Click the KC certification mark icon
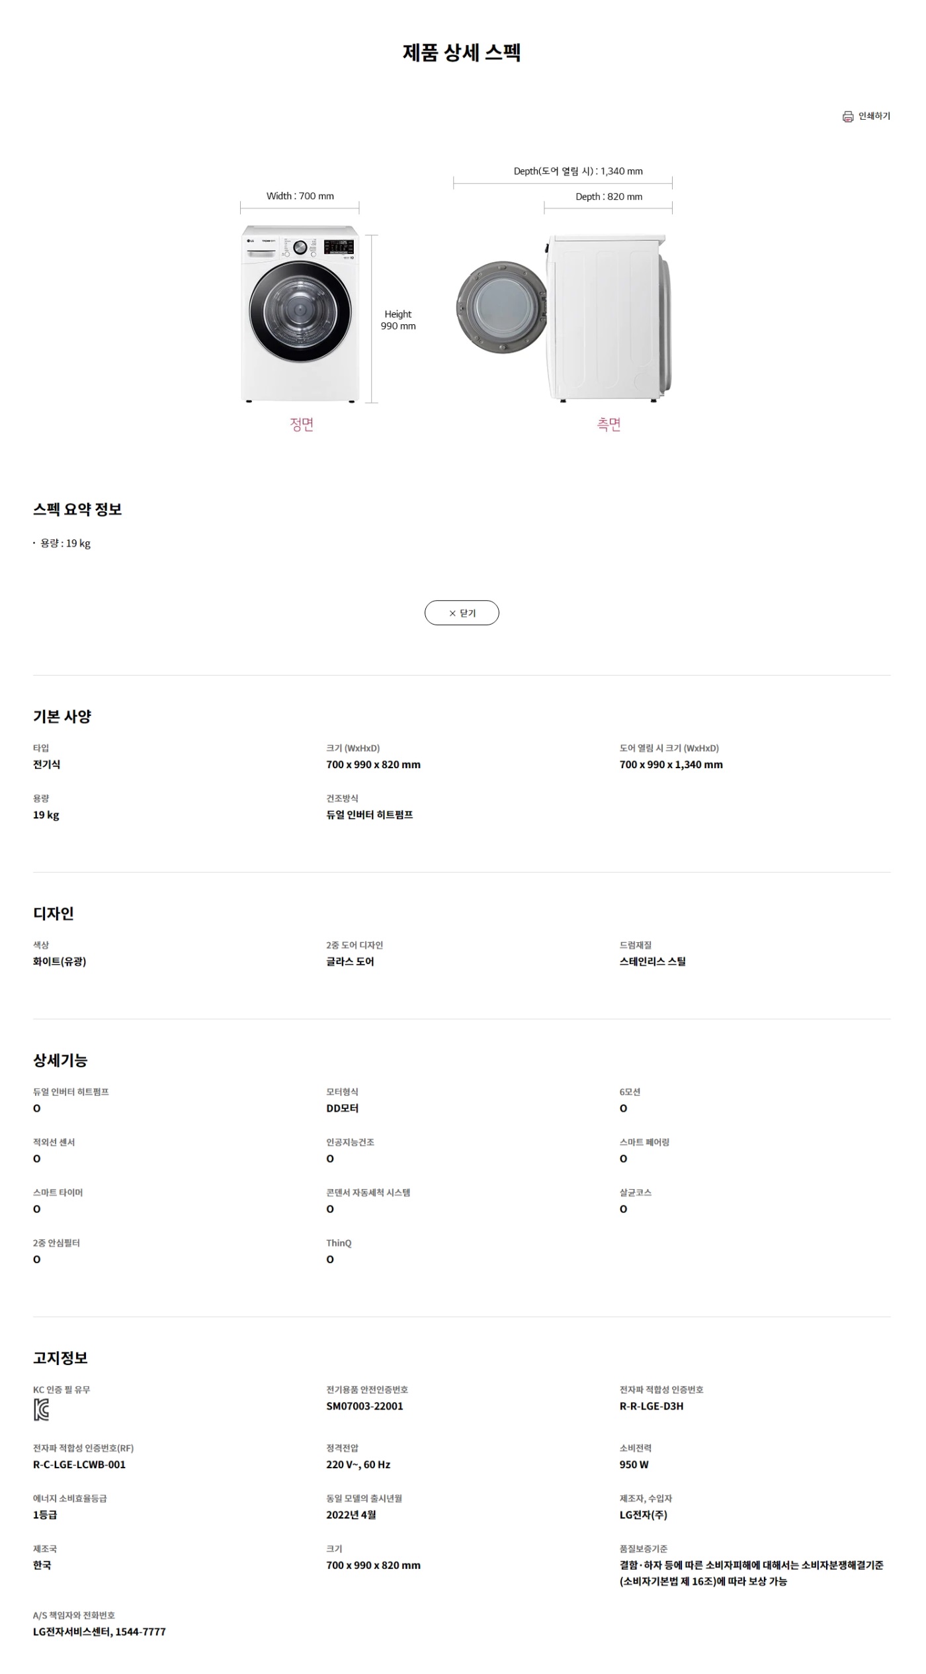Image resolution: width=926 pixels, height=1674 pixels. pyautogui.click(x=41, y=1410)
